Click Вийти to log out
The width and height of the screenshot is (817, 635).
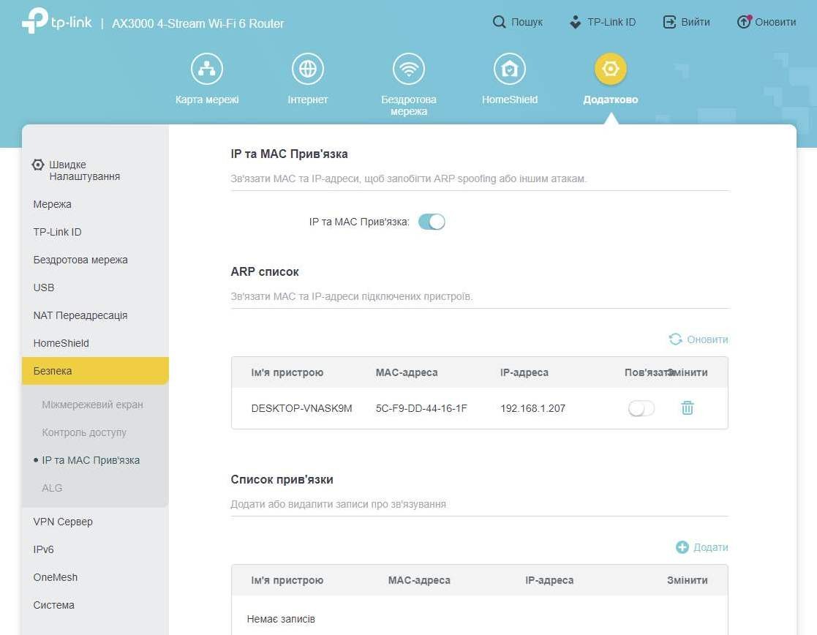click(686, 22)
